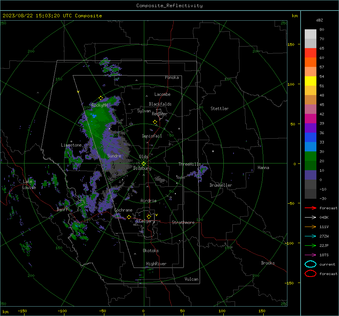339x316 pixels.
Task: Click the white asterisk marker above Limestone
Action: [x=71, y=142]
